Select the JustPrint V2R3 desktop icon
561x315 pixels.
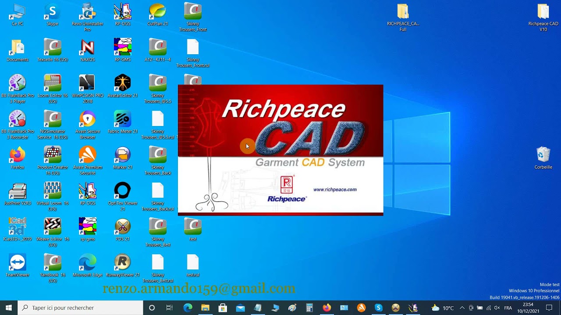[18, 194]
